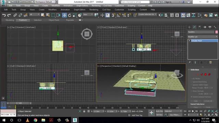Open Render Setup from the toolbar
Viewport: 219px width, 123px height.
pos(206,15)
